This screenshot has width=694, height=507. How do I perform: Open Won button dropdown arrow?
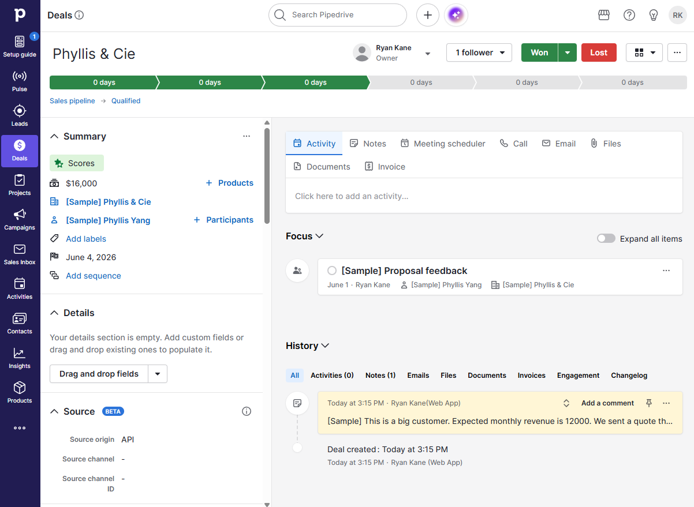coord(568,52)
